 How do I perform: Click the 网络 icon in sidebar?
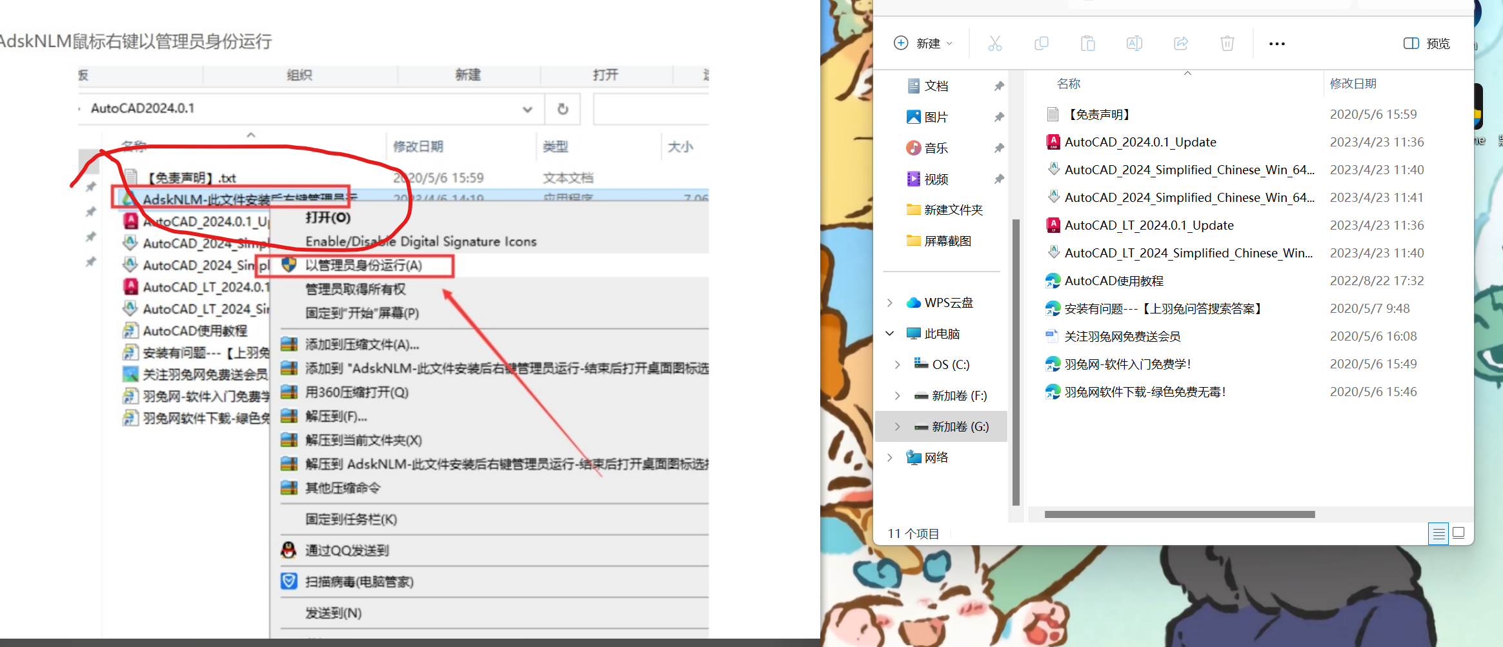pos(913,457)
